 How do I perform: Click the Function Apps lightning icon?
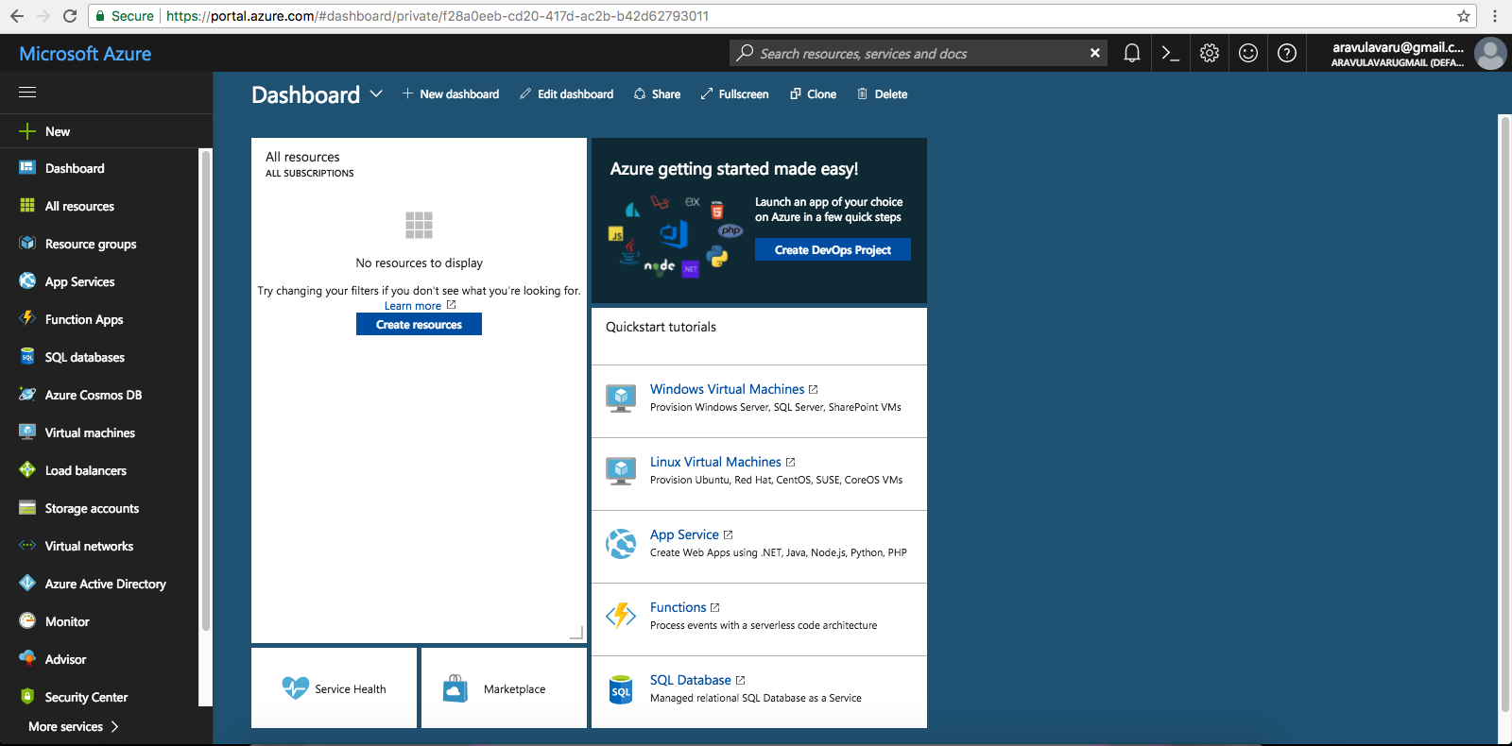tap(27, 319)
